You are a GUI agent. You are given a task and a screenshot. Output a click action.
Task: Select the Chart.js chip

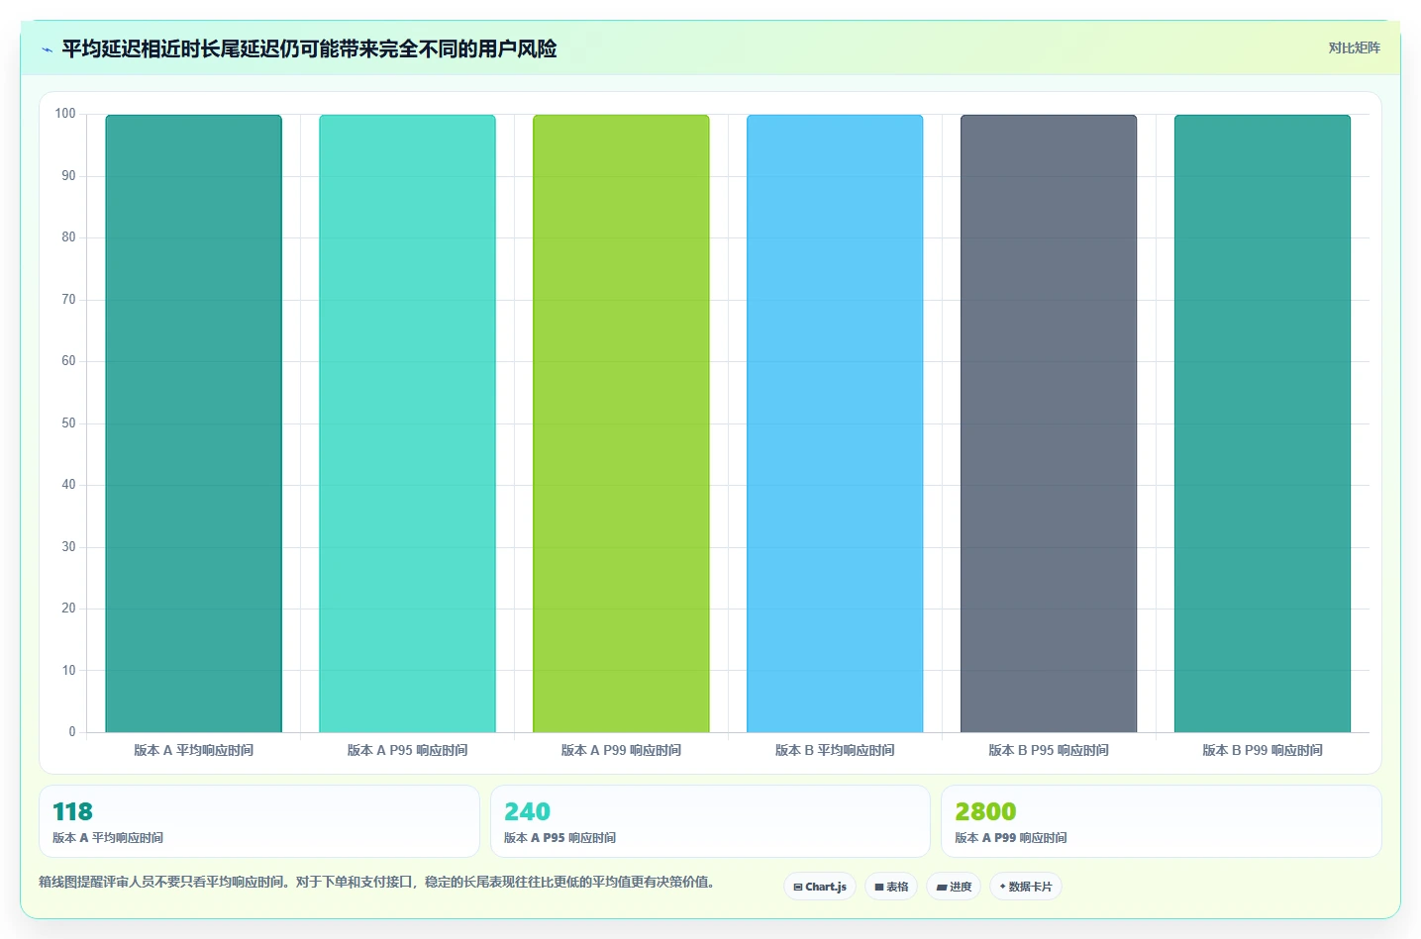(x=820, y=887)
